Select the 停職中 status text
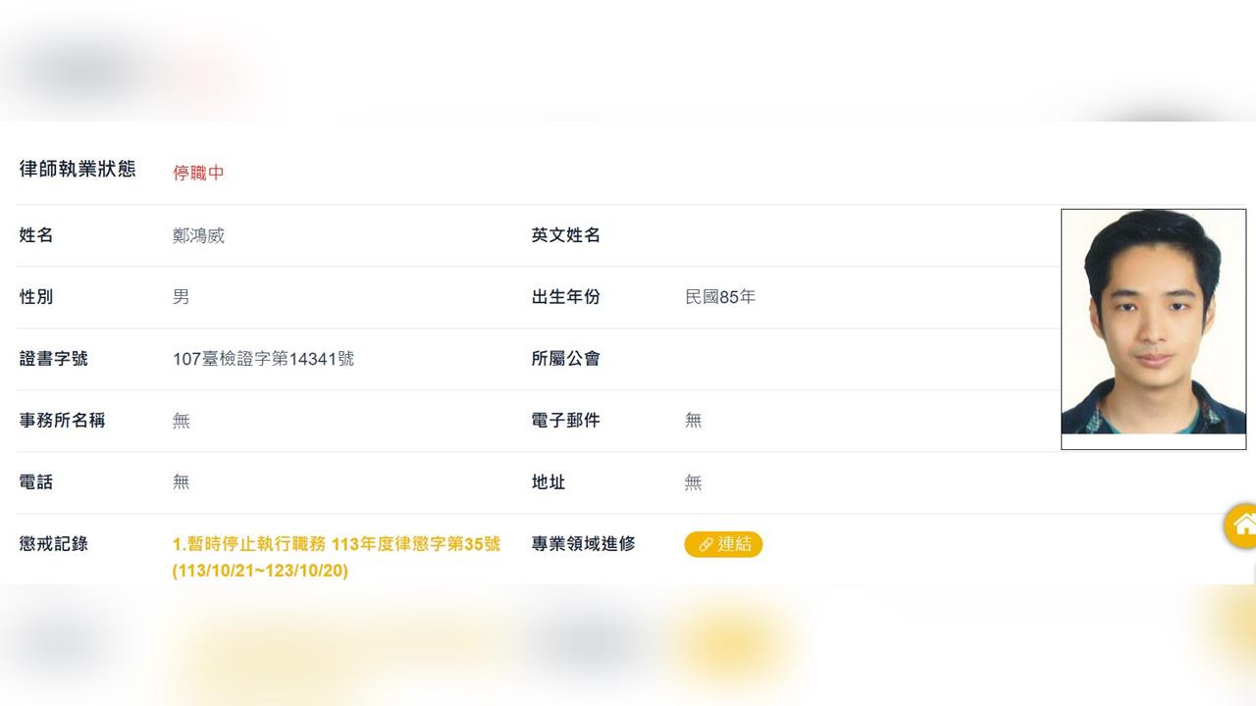Viewport: 1256px width, 706px height. pyautogui.click(x=199, y=174)
